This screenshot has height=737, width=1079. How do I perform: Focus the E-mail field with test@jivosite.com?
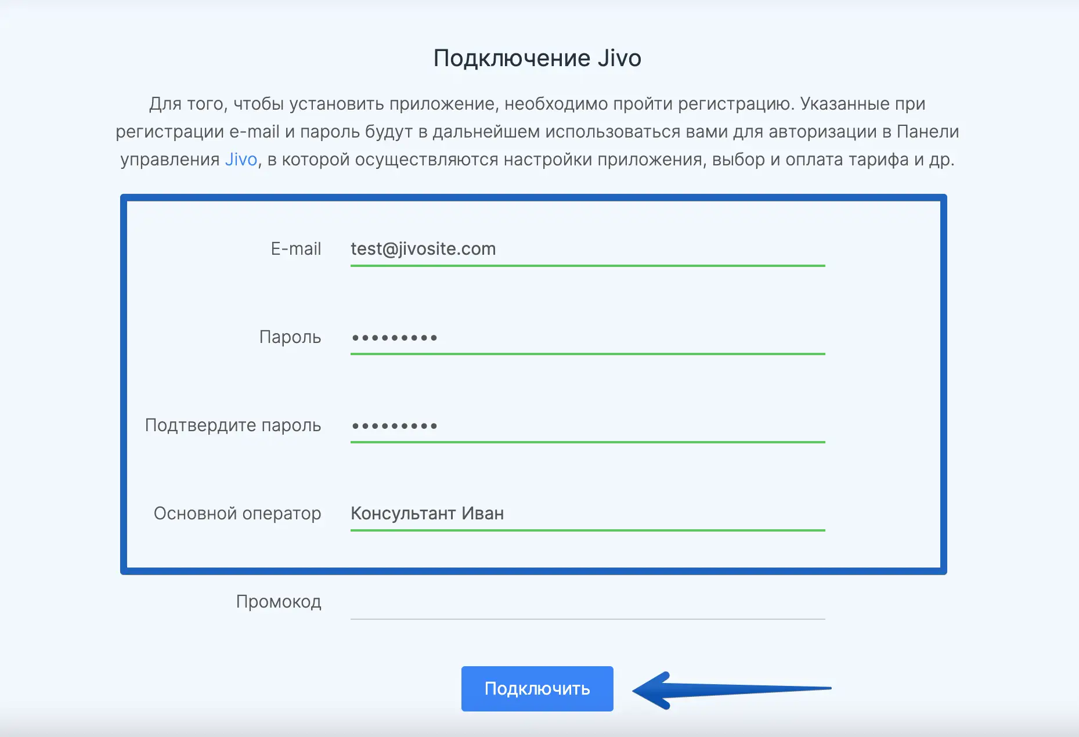[586, 250]
